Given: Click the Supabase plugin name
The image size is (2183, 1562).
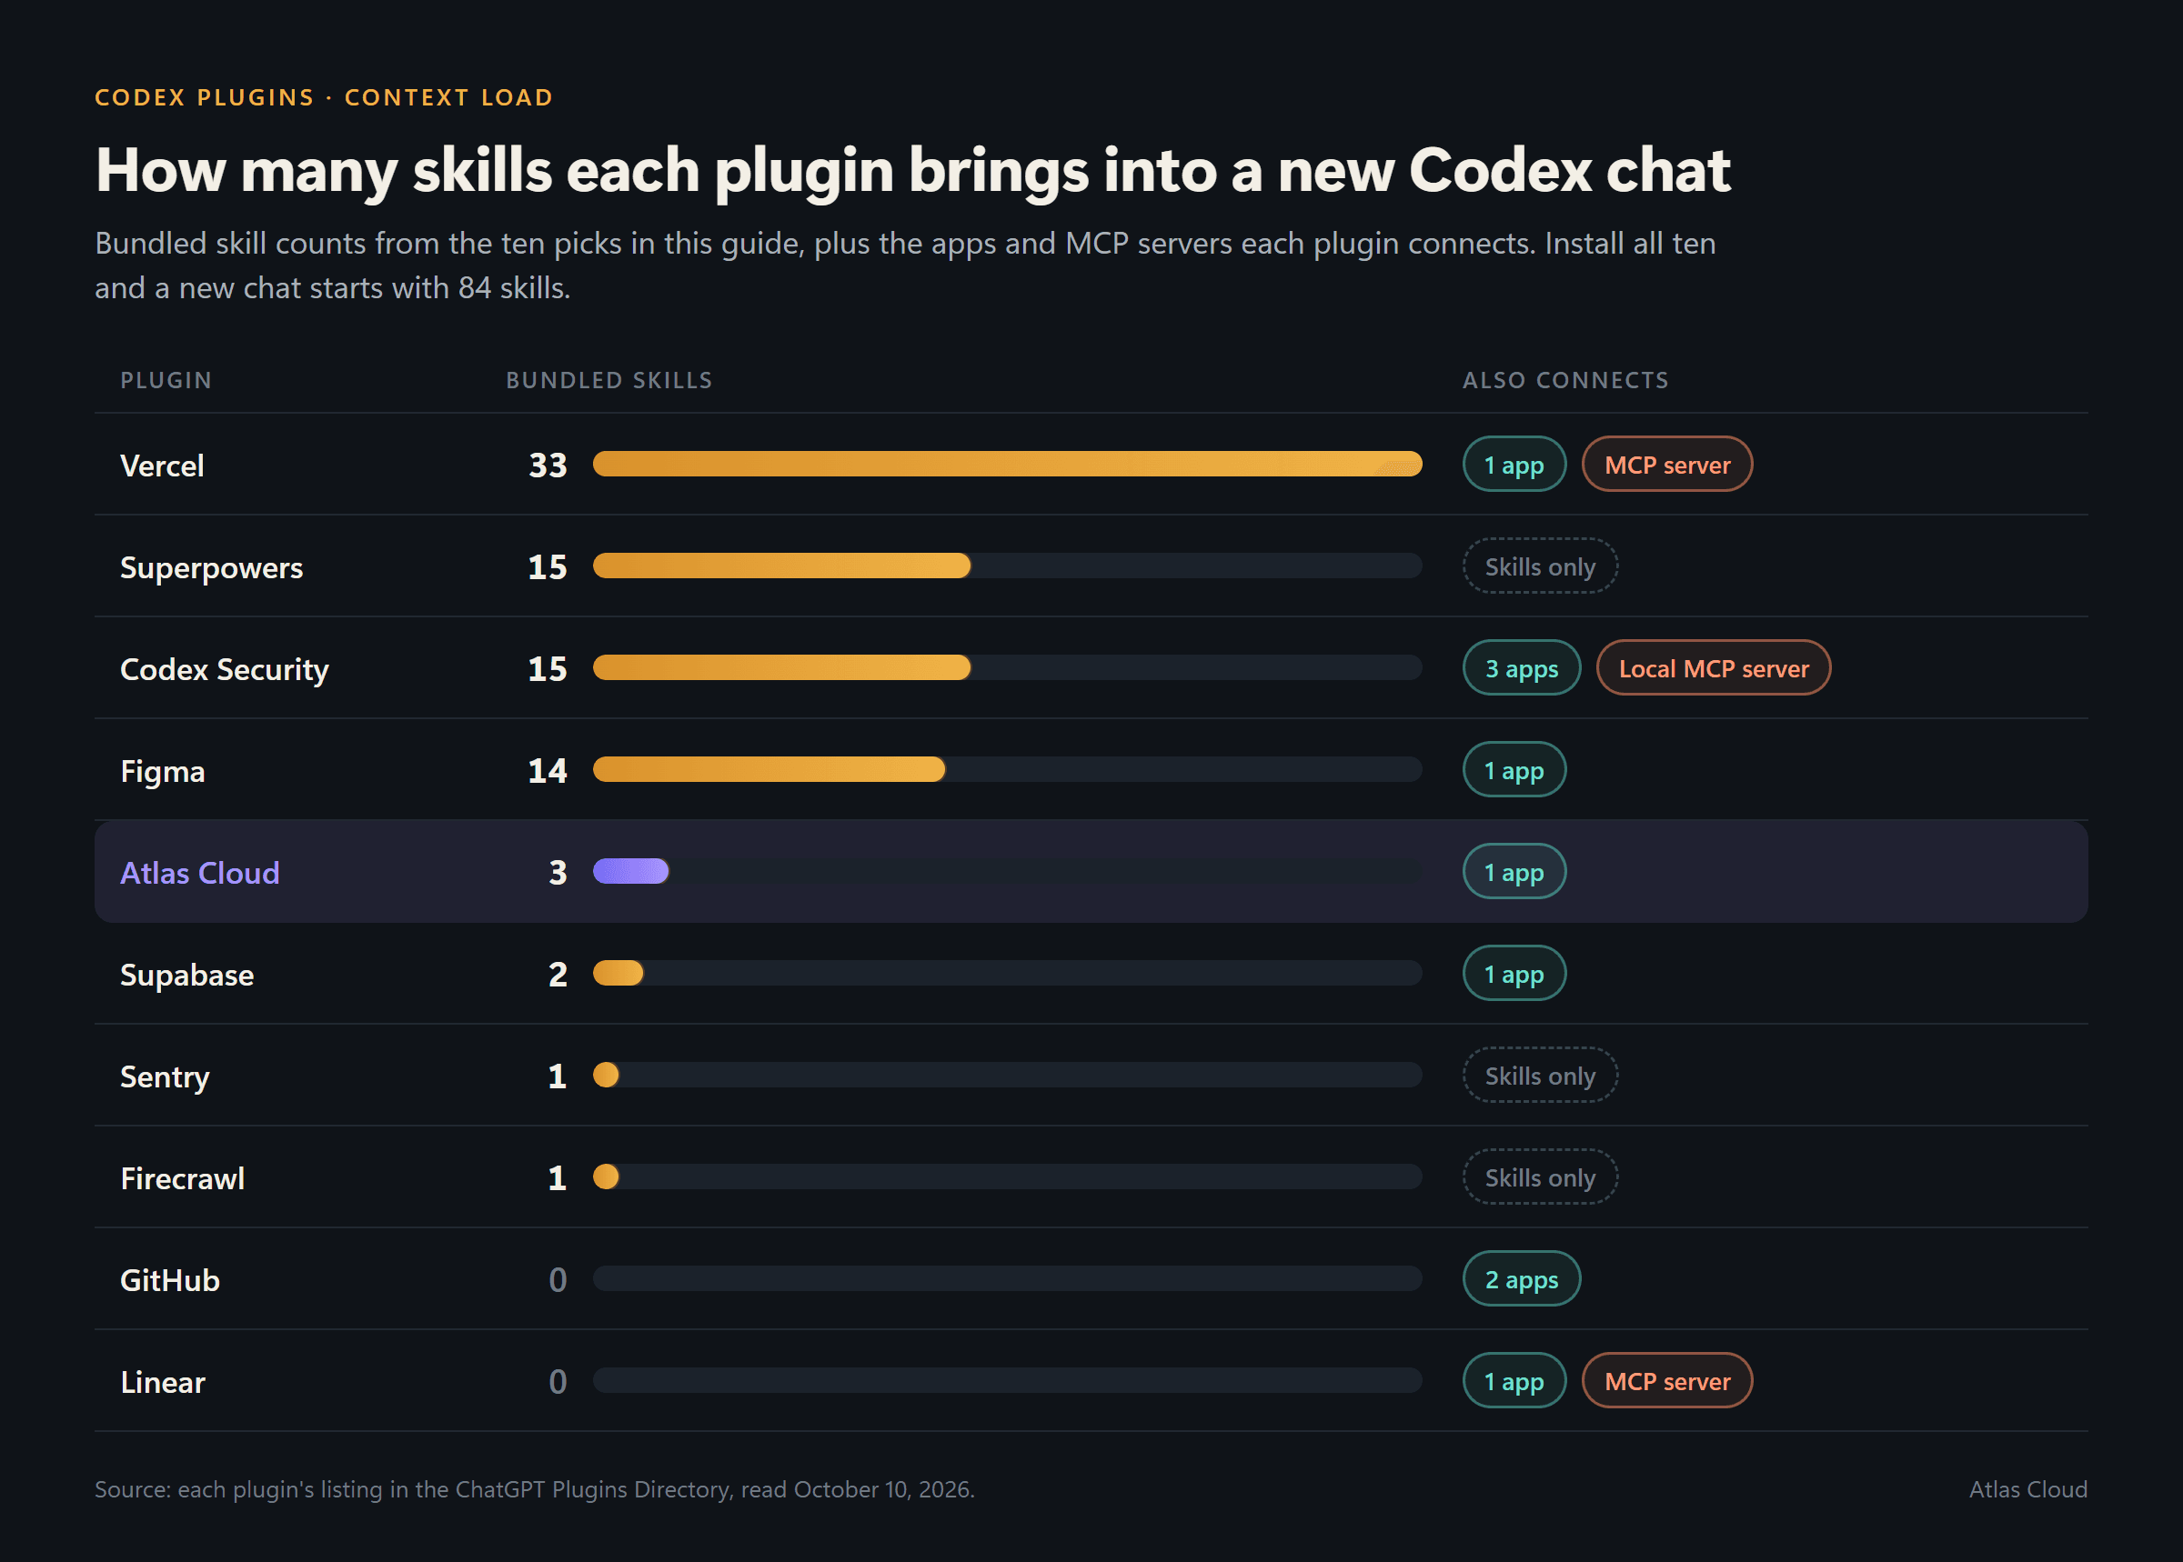Looking at the screenshot, I should [187, 975].
